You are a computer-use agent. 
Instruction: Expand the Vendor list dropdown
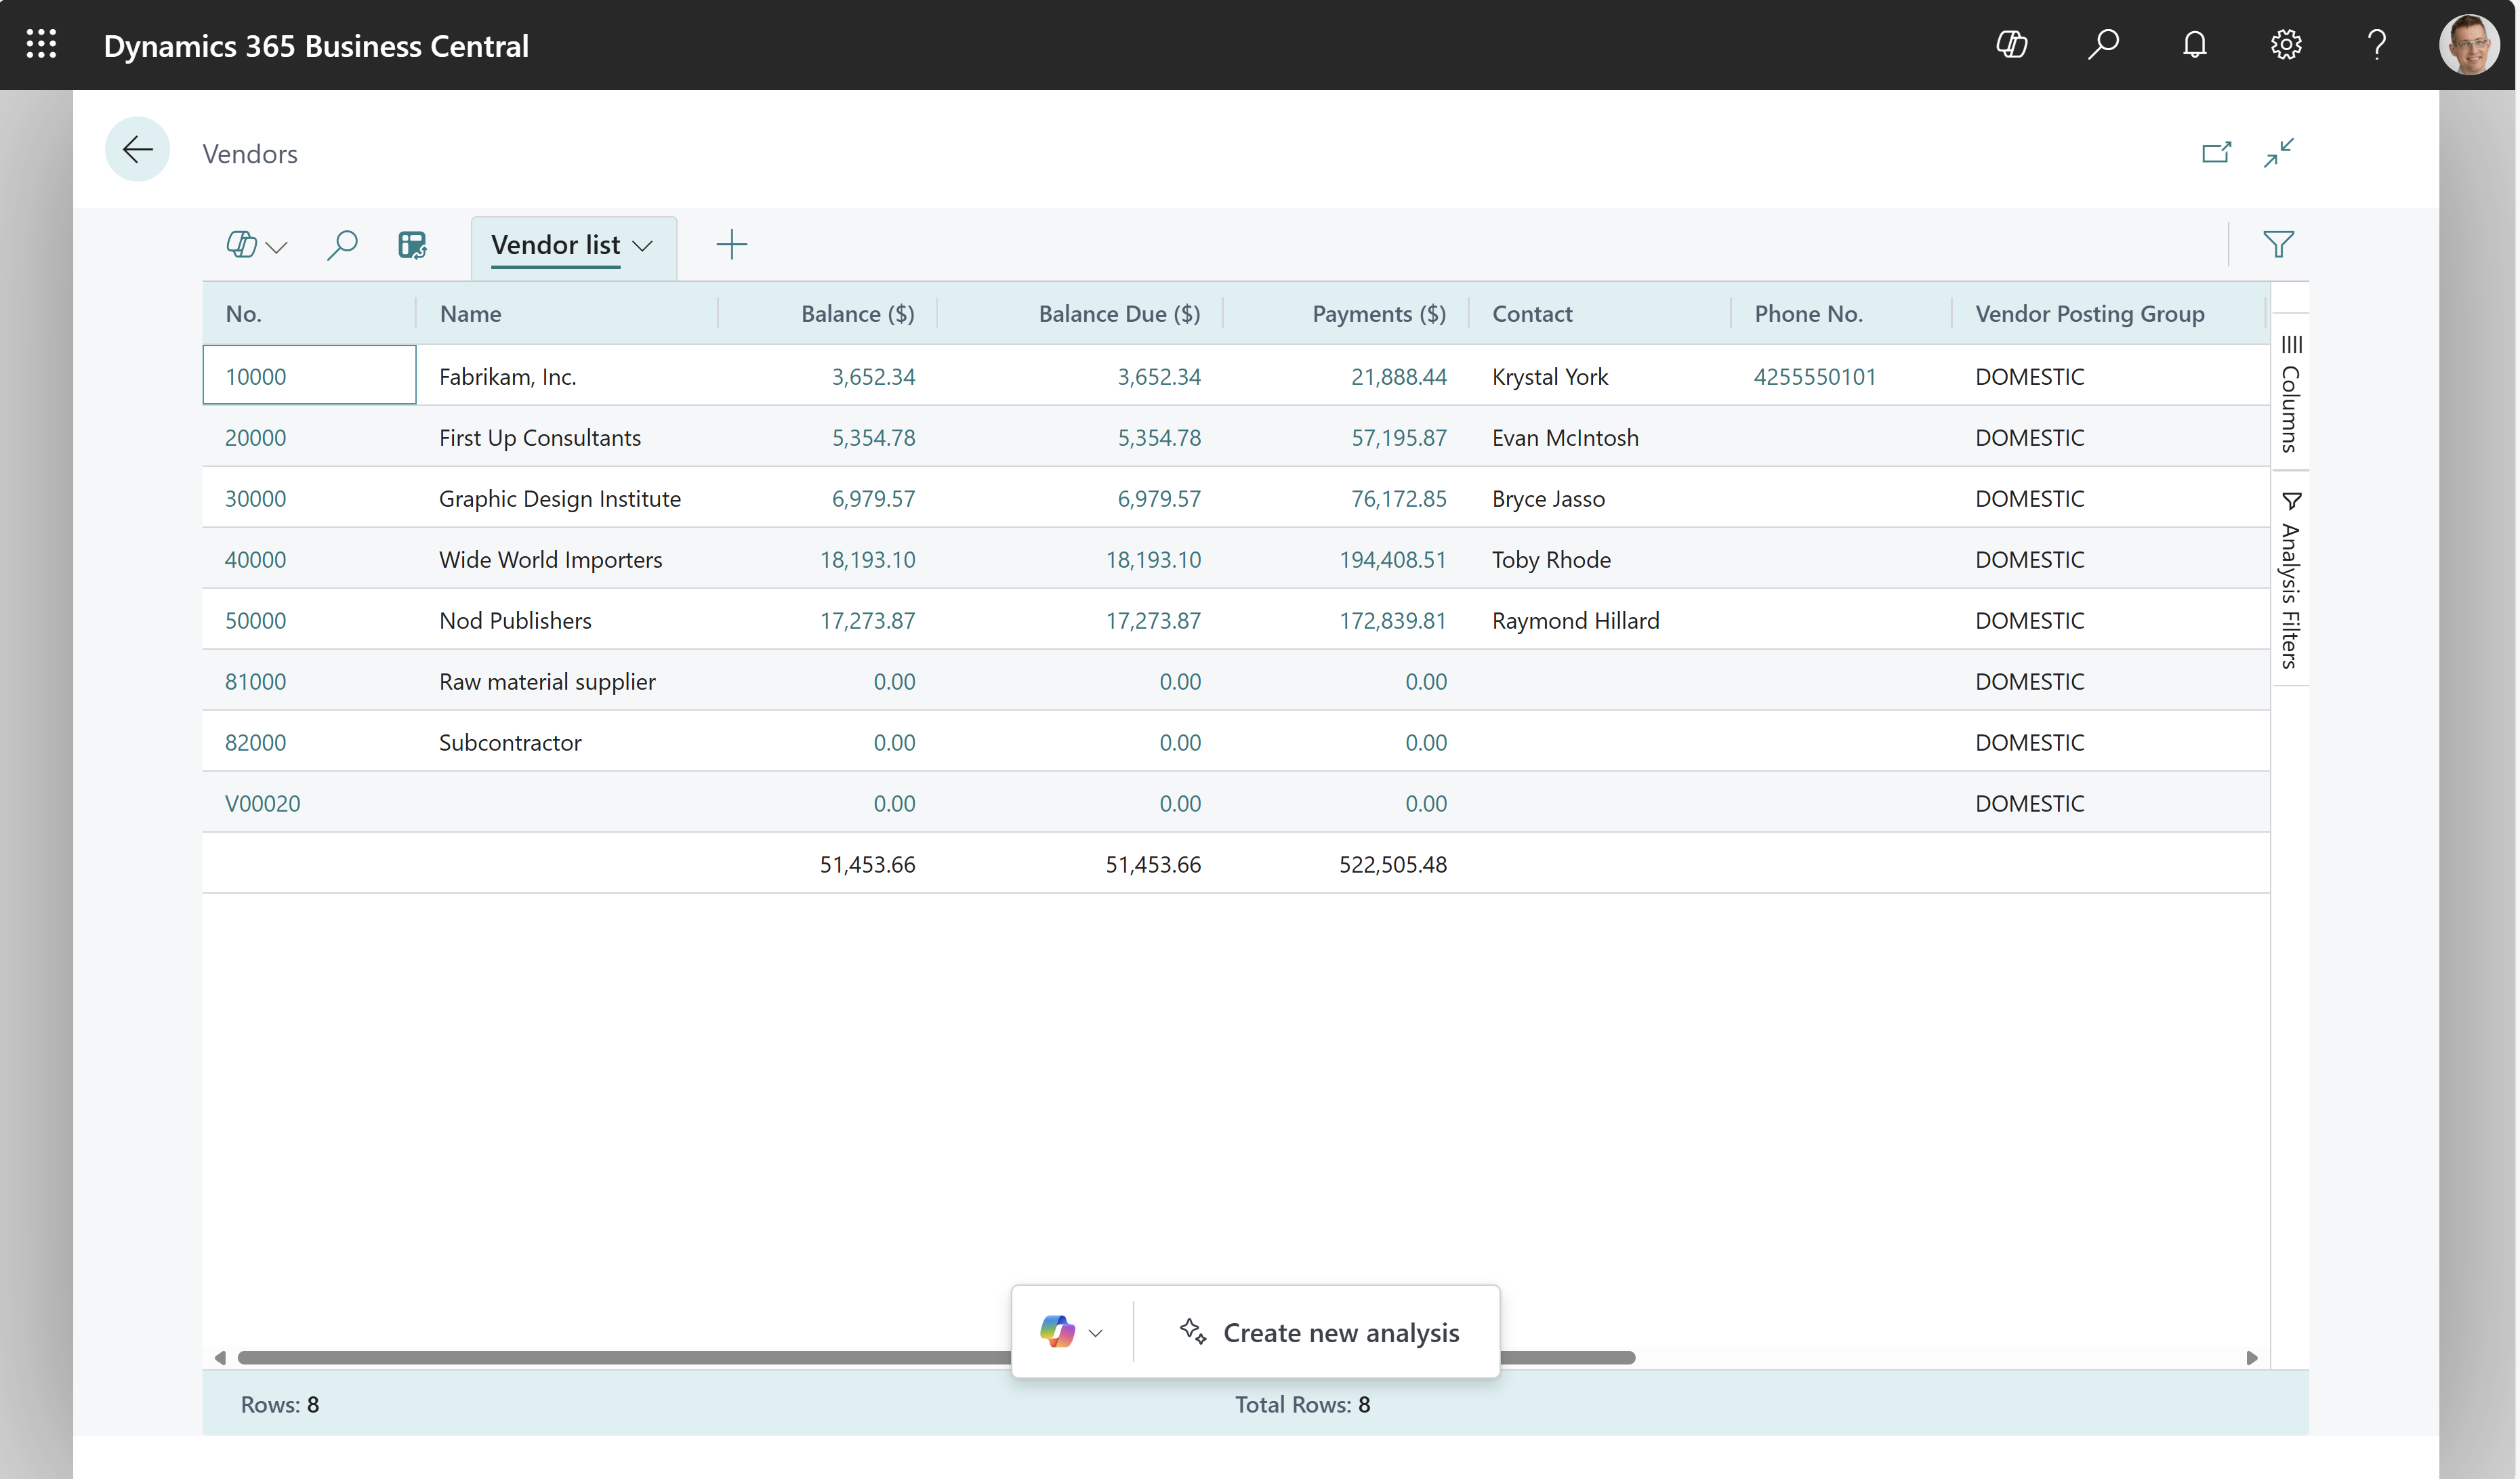644,245
